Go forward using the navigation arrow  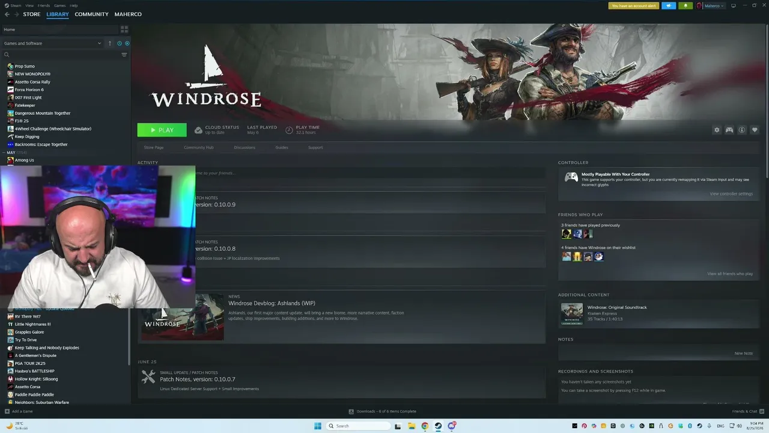point(16,14)
